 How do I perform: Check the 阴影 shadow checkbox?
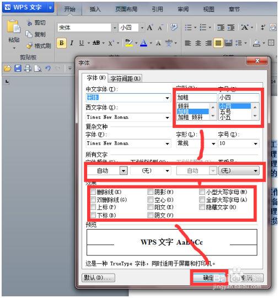click(x=150, y=191)
